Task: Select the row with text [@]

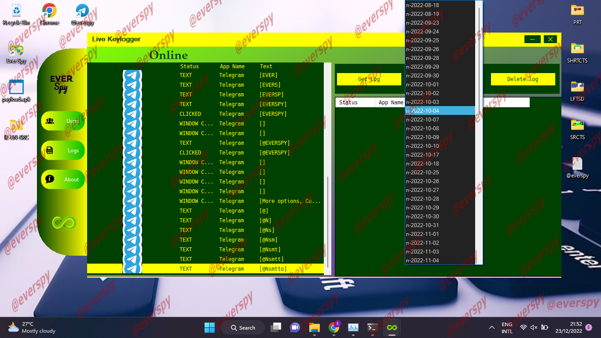Action: (205, 211)
